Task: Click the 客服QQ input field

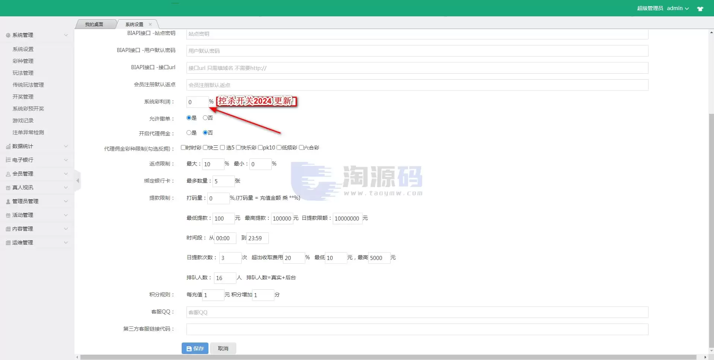Action: coord(417,312)
